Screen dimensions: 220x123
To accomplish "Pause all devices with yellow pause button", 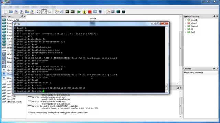I will pyautogui.click(x=85, y=12).
